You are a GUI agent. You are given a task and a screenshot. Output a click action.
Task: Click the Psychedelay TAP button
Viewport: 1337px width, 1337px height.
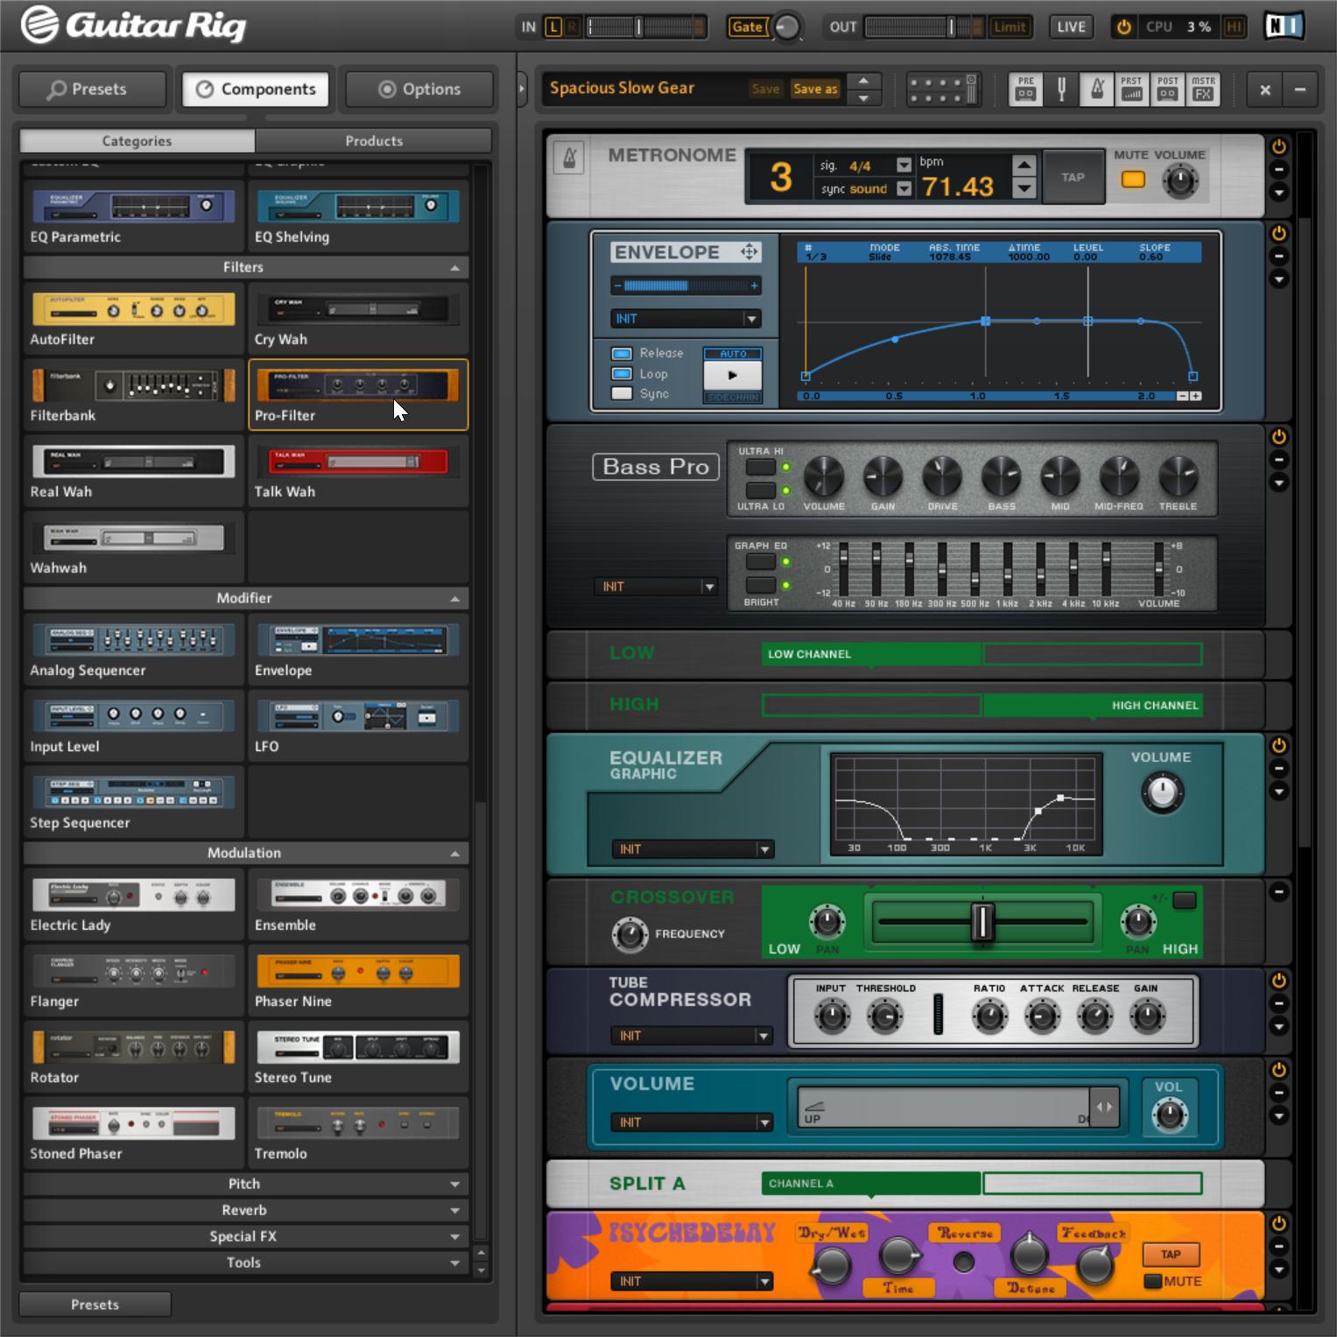click(1171, 1255)
